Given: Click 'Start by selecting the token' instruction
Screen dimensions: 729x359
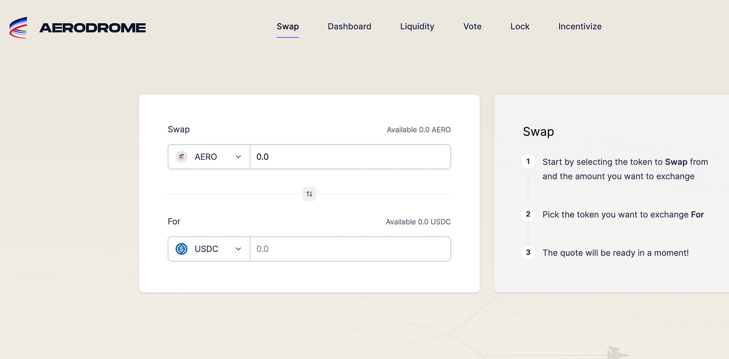Looking at the screenshot, I should pyautogui.click(x=625, y=169).
